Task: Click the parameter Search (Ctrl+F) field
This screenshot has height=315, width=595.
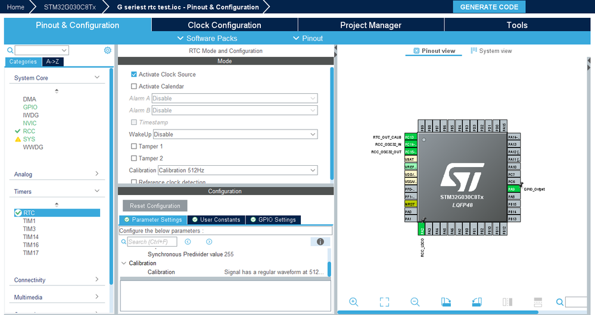Action: coord(152,241)
